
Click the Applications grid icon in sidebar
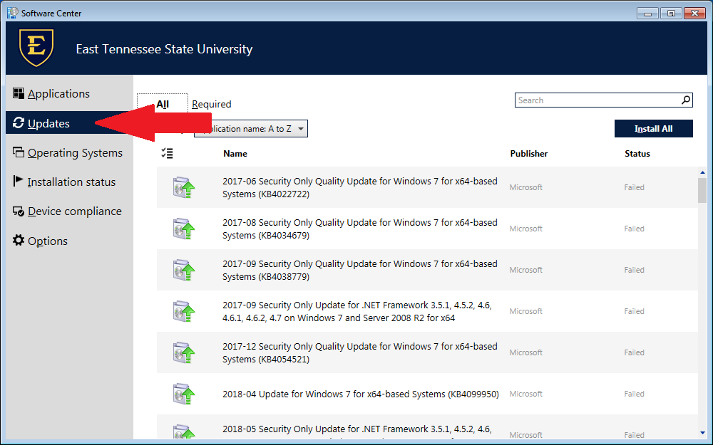pos(19,93)
